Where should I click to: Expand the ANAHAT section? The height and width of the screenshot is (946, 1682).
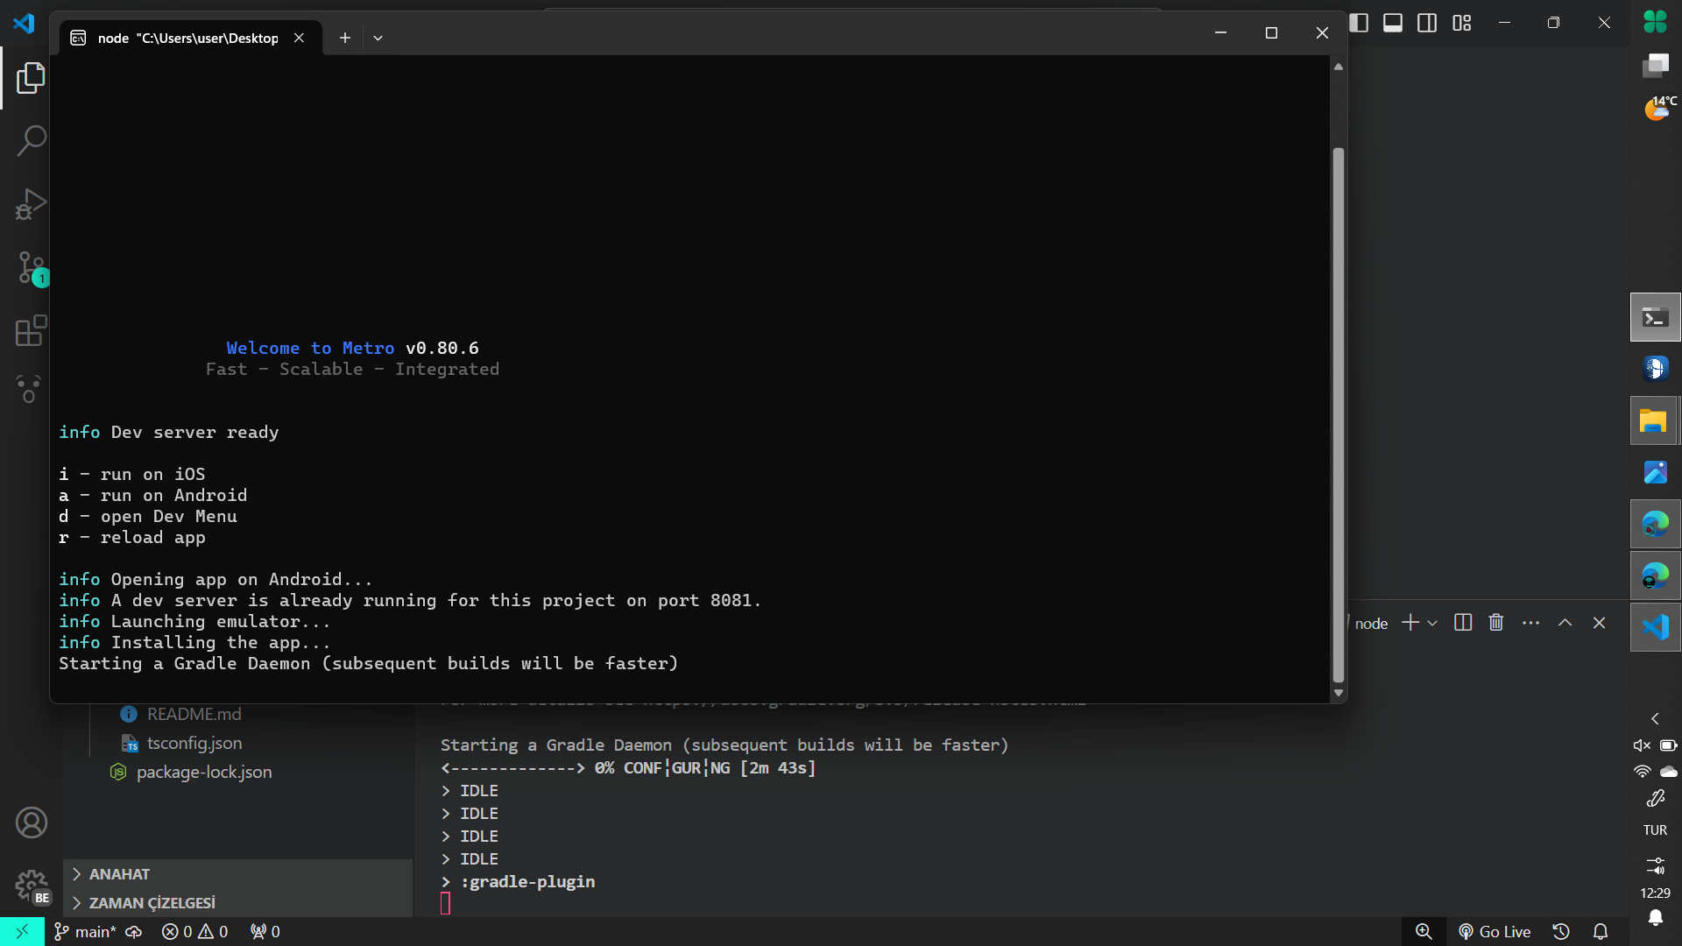(x=119, y=874)
